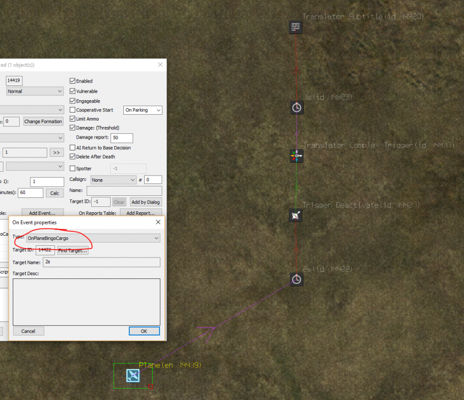The height and width of the screenshot is (400, 464).
Task: Toggle the Spotter checkbox
Action: tap(73, 168)
